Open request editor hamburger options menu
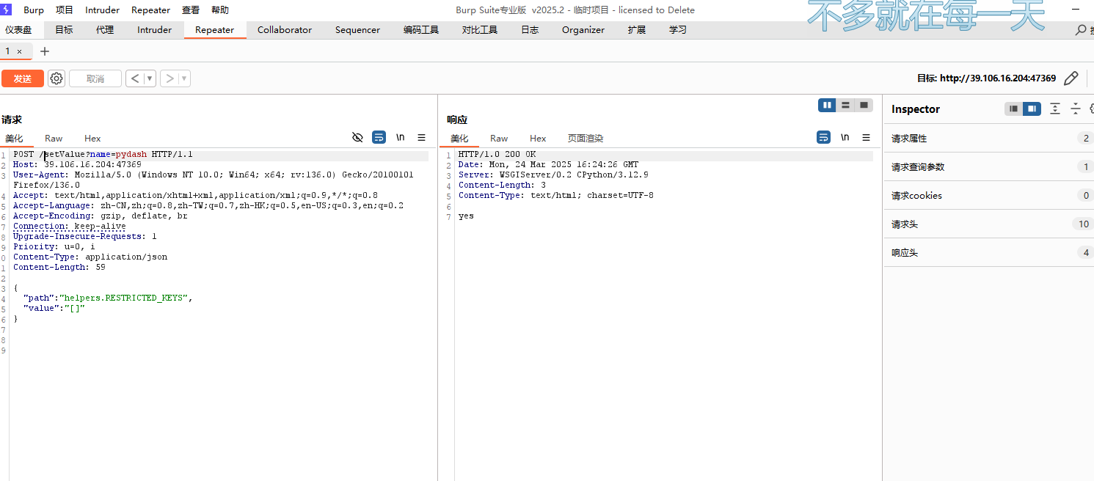The image size is (1094, 481). 422,137
